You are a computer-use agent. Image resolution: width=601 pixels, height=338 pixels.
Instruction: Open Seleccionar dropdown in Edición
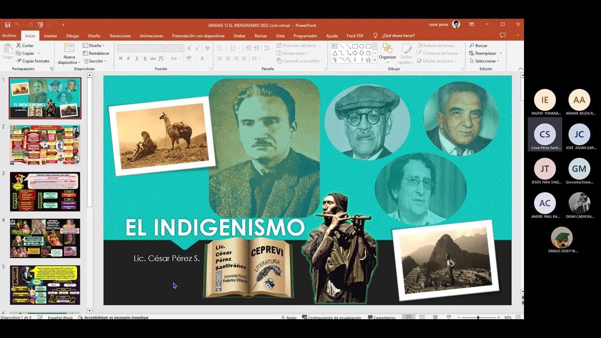coord(485,61)
